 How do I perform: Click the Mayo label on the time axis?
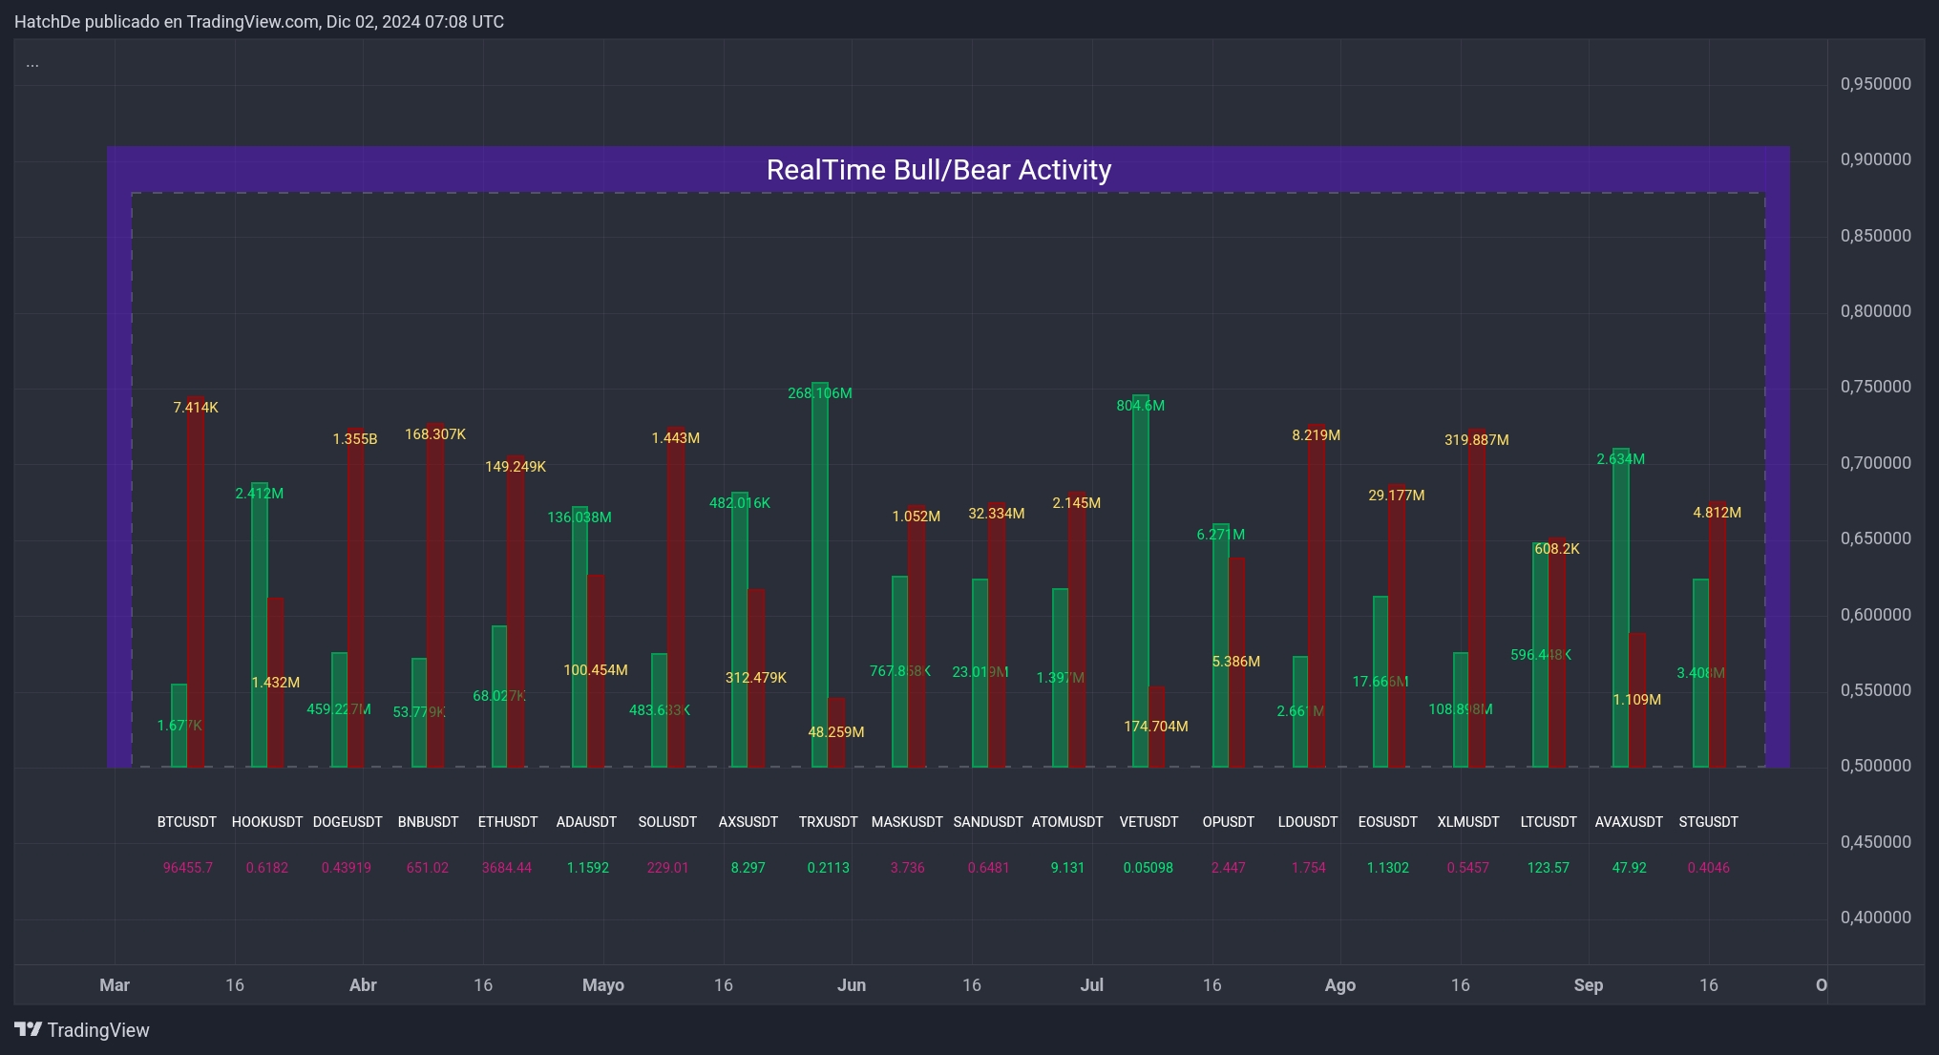(x=603, y=984)
